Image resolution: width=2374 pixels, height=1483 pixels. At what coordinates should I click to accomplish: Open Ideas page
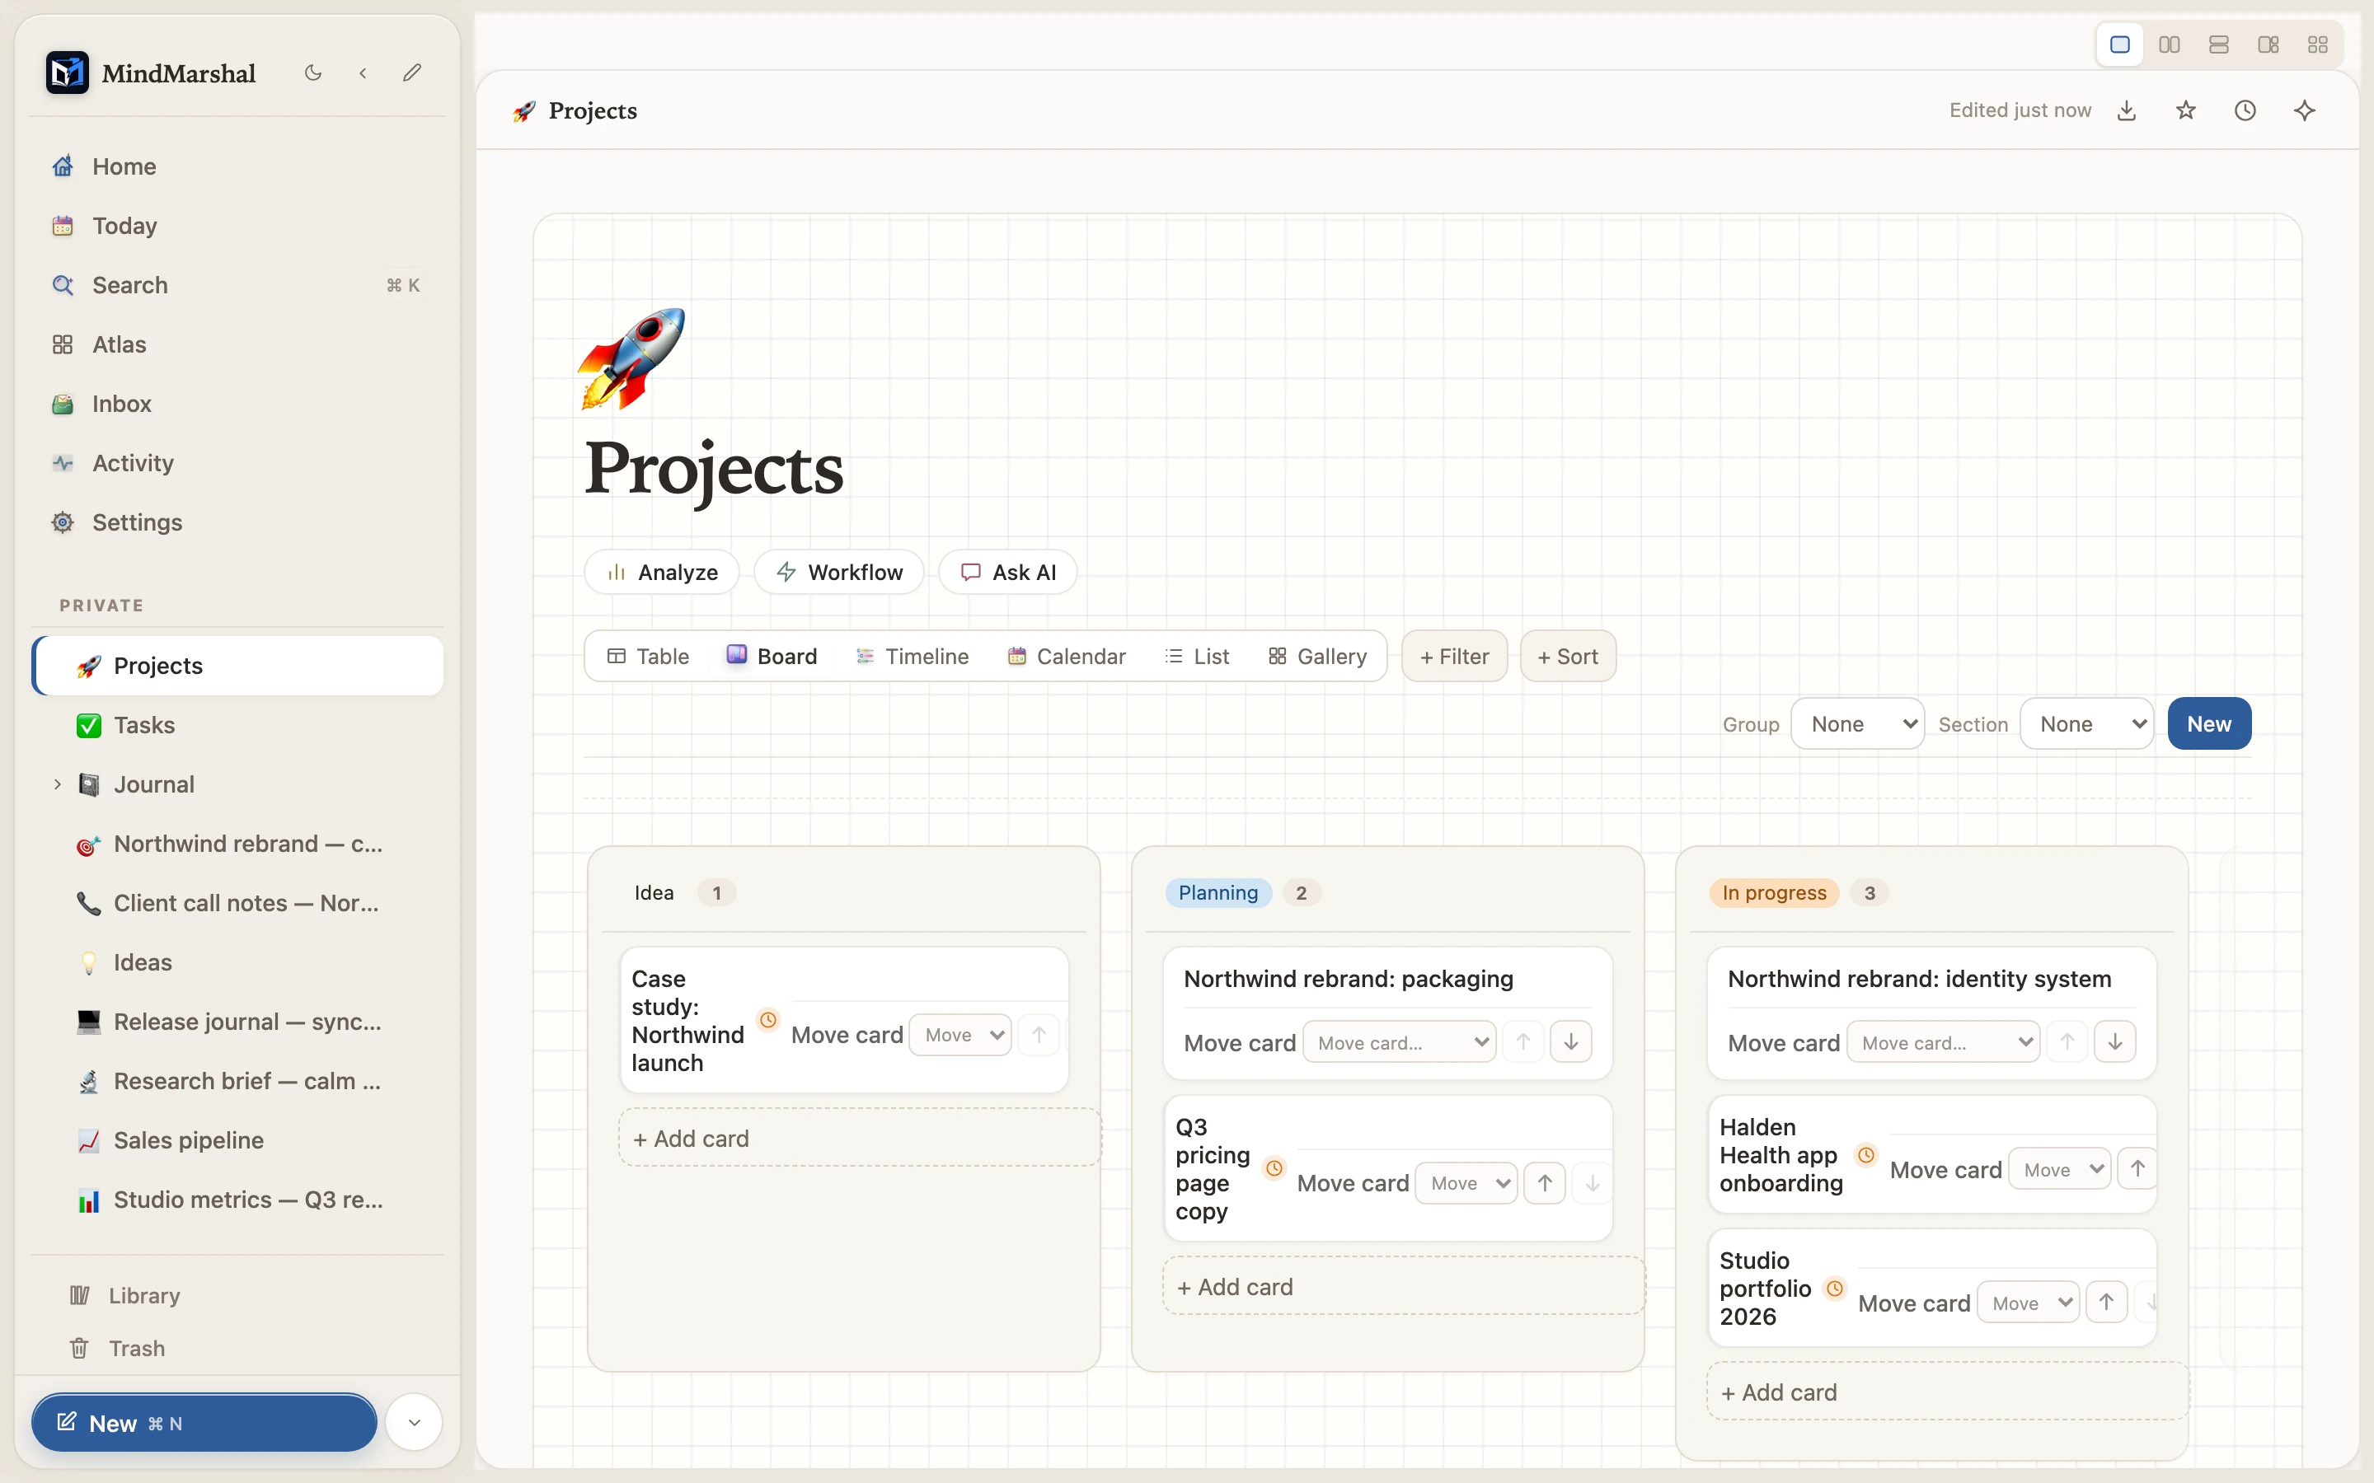coord(237,963)
